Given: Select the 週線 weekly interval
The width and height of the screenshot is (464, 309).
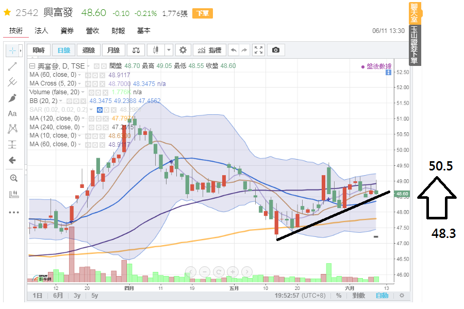Looking at the screenshot, I should [x=89, y=50].
